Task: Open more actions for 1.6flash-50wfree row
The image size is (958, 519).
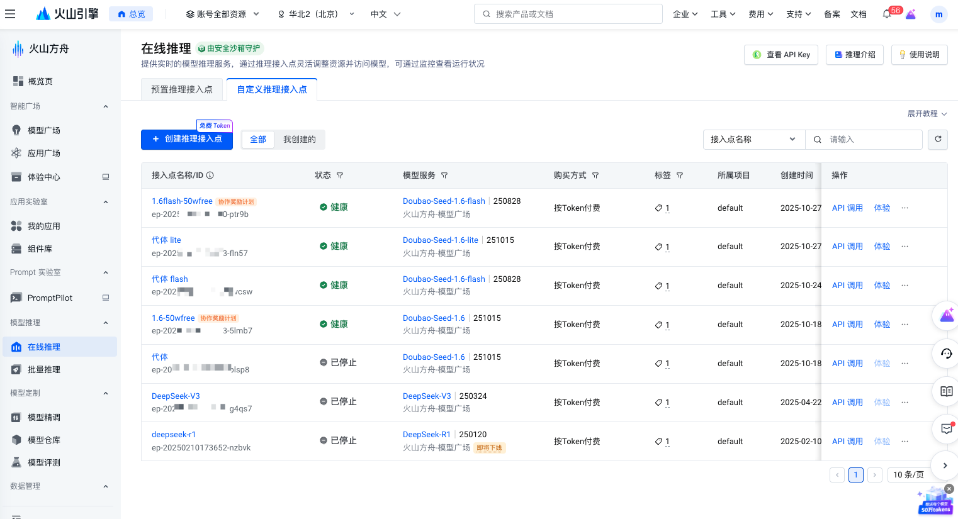Action: 904,208
